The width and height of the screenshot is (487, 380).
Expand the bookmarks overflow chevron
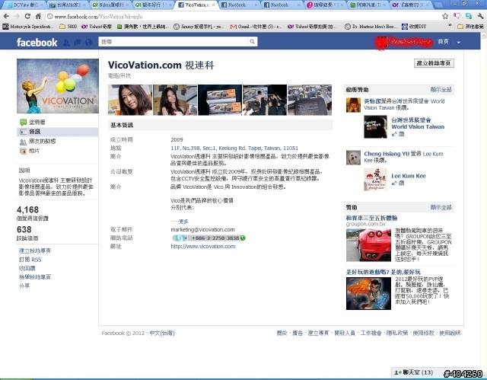pyautogui.click(x=450, y=26)
